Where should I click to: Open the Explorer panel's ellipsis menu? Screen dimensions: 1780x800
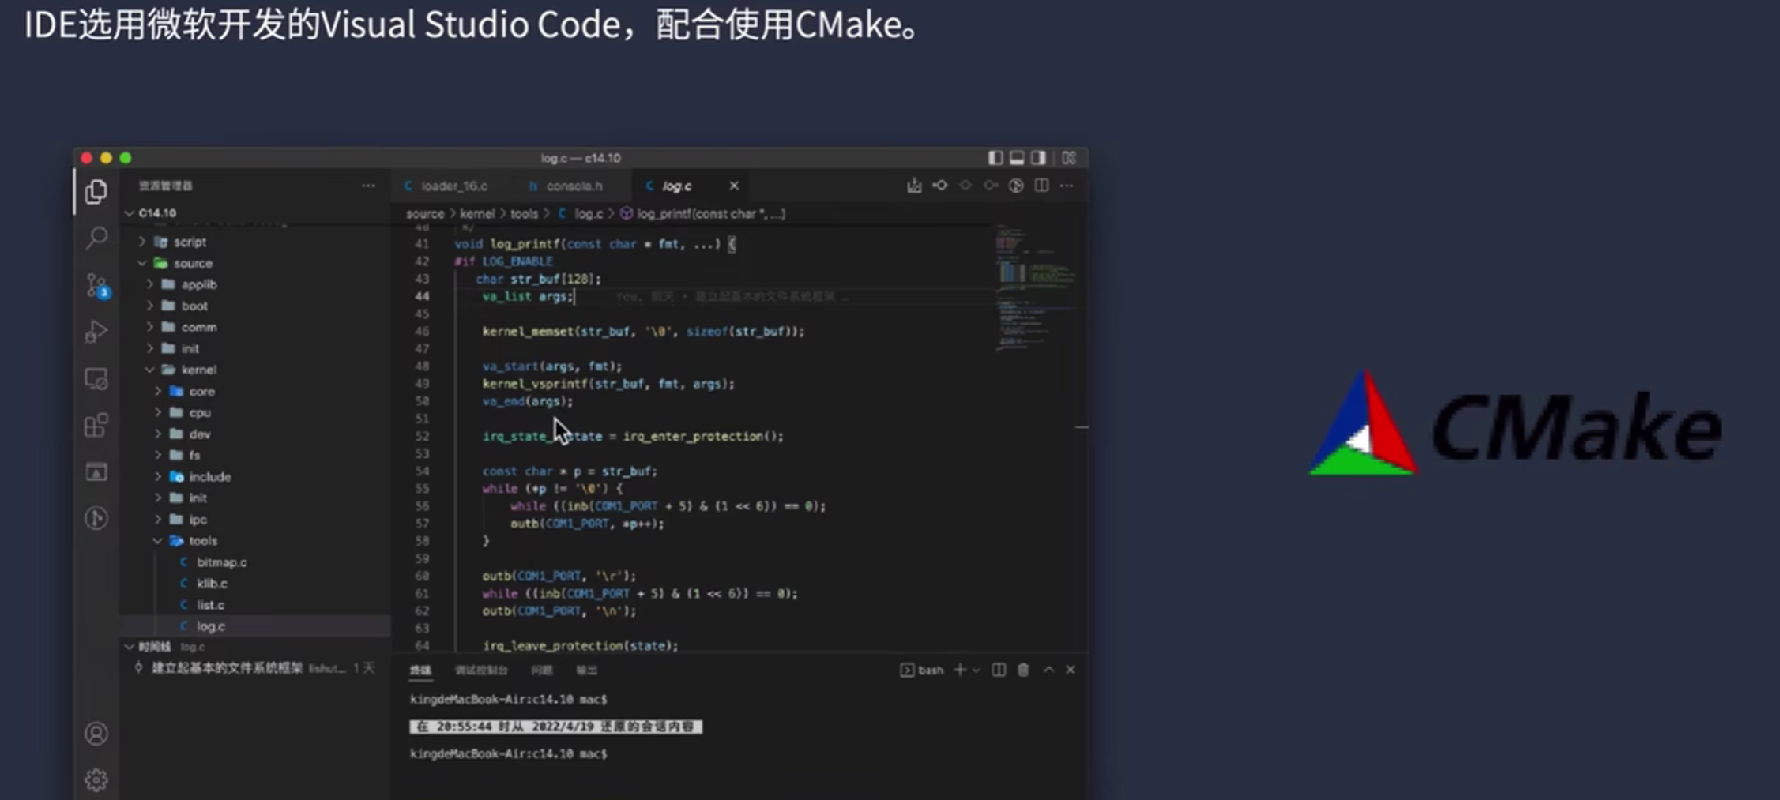[368, 186]
